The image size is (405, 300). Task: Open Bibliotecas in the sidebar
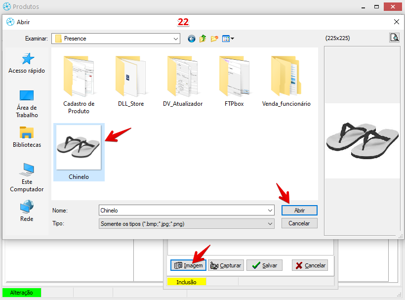coord(27,137)
